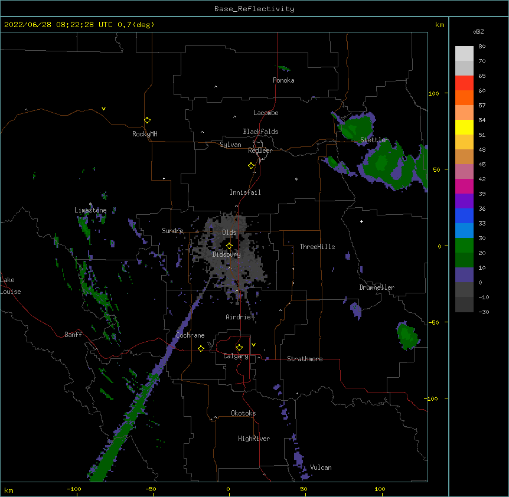Screen dimensions: 509x497
Task: Click the yellow V marker north of RockyMH
Action: point(103,109)
